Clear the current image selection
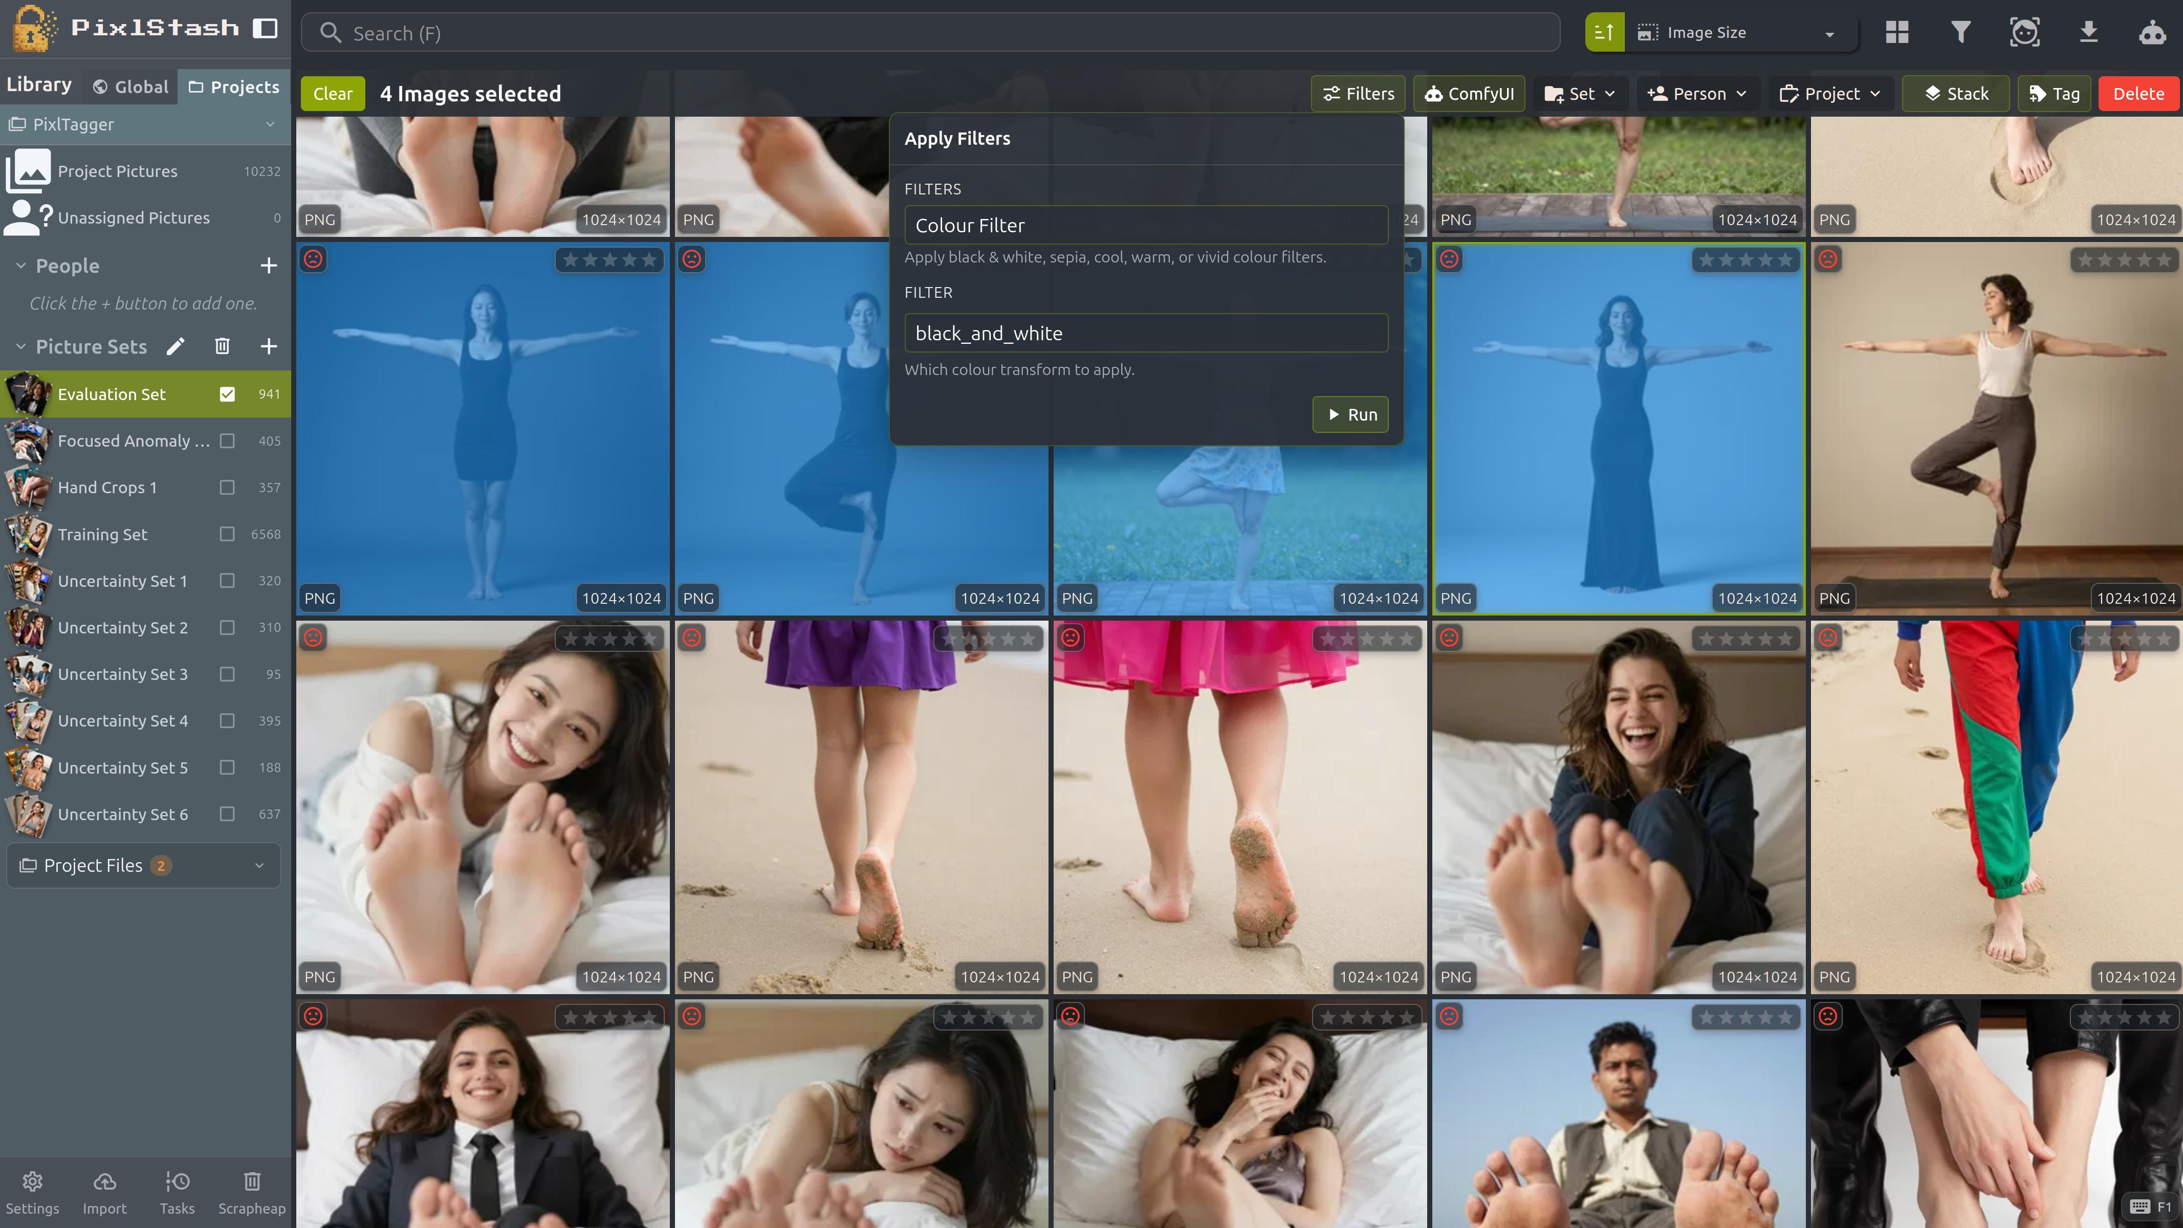This screenshot has height=1228, width=2183. click(x=332, y=93)
